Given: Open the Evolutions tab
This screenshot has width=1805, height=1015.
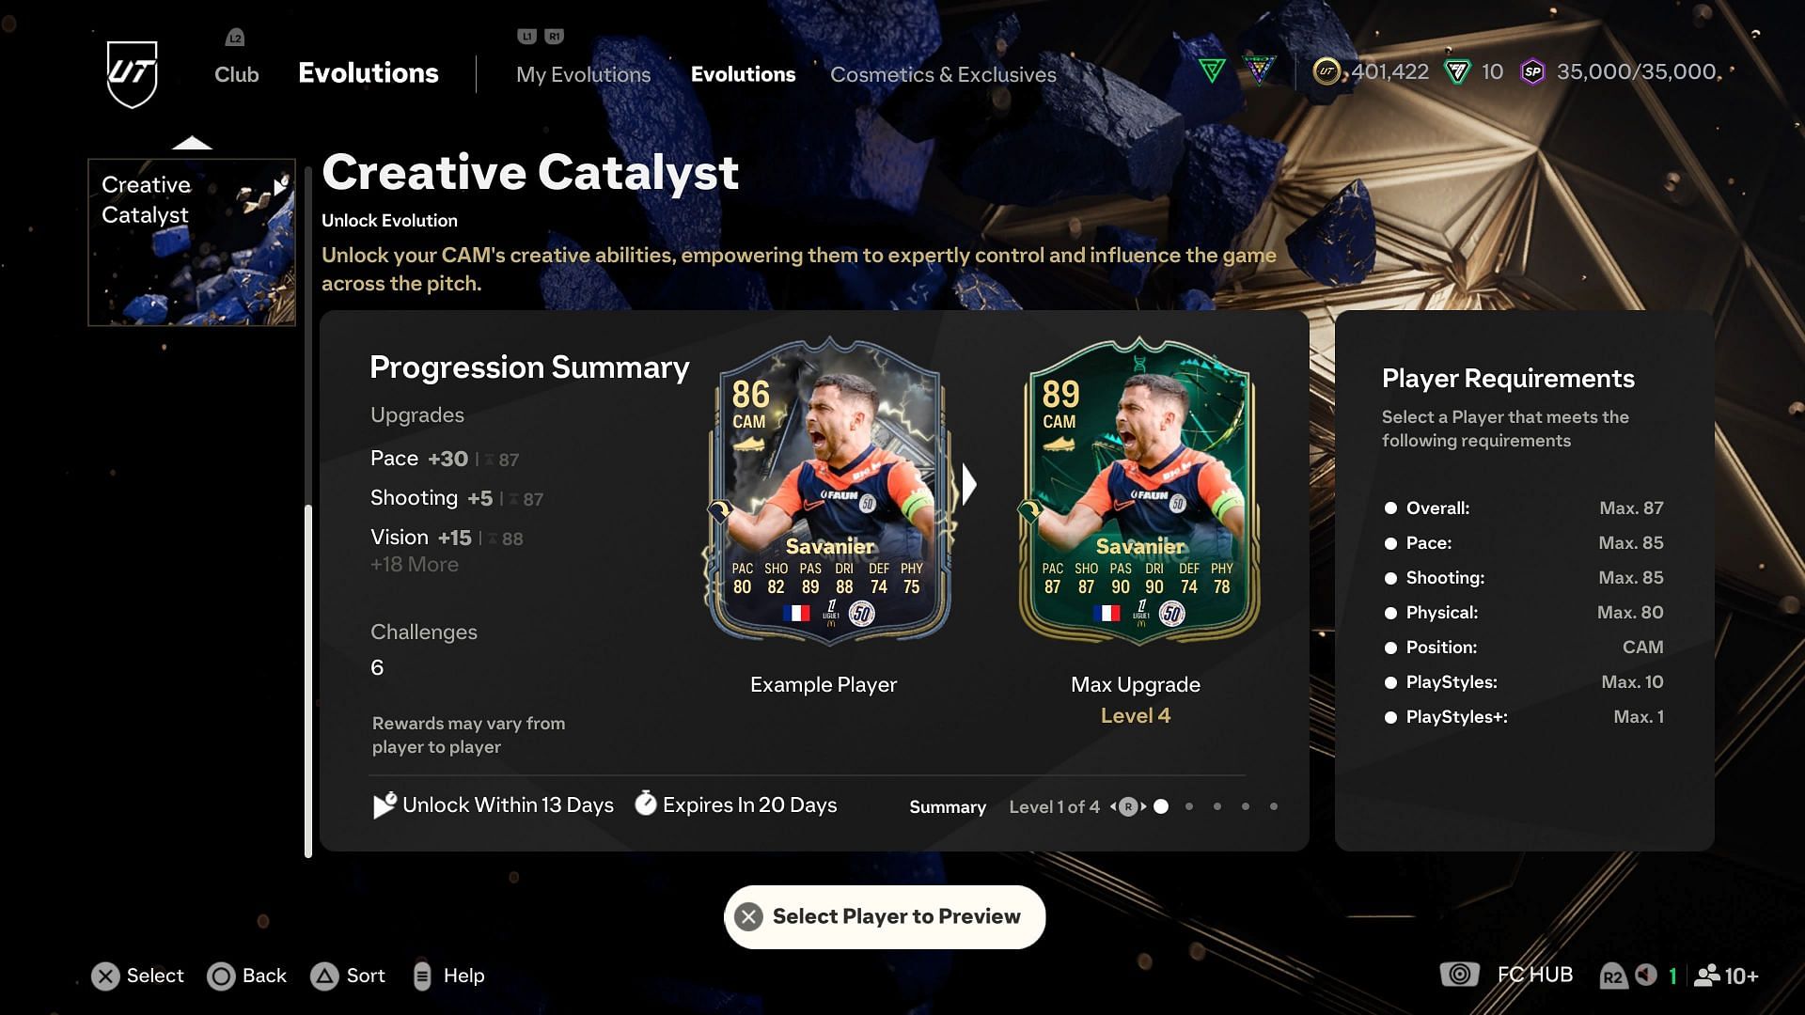Looking at the screenshot, I should coord(743,74).
